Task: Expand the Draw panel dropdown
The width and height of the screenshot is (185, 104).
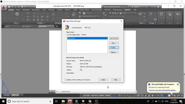Action: (16, 23)
